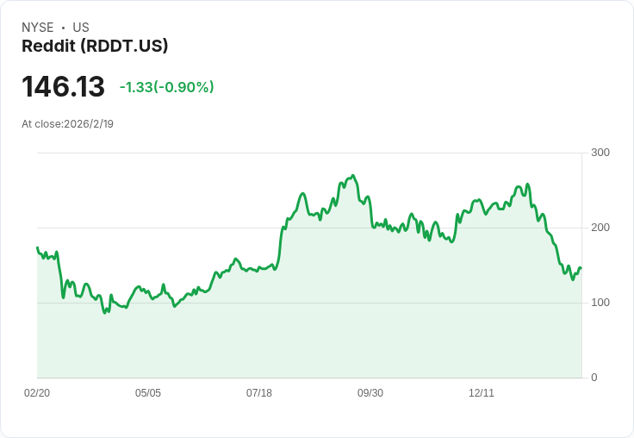Click the highest peak of the price line
Screen dimensions: 634x438
point(353,176)
